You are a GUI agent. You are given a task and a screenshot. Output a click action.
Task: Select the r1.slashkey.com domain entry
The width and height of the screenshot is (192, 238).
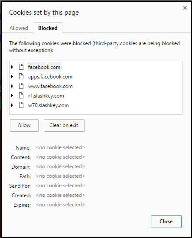(46, 96)
